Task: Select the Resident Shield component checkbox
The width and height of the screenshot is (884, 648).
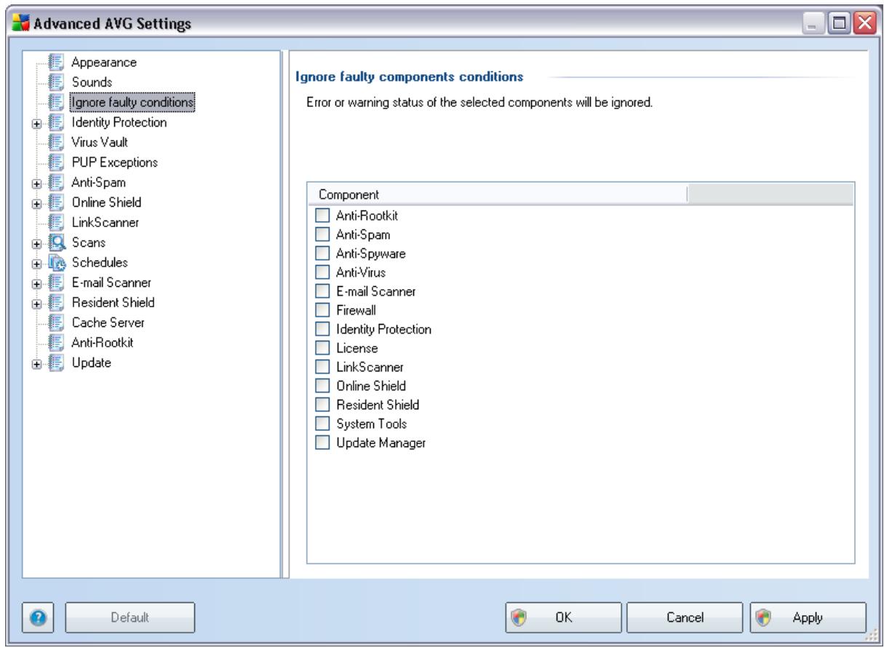Action: click(322, 404)
